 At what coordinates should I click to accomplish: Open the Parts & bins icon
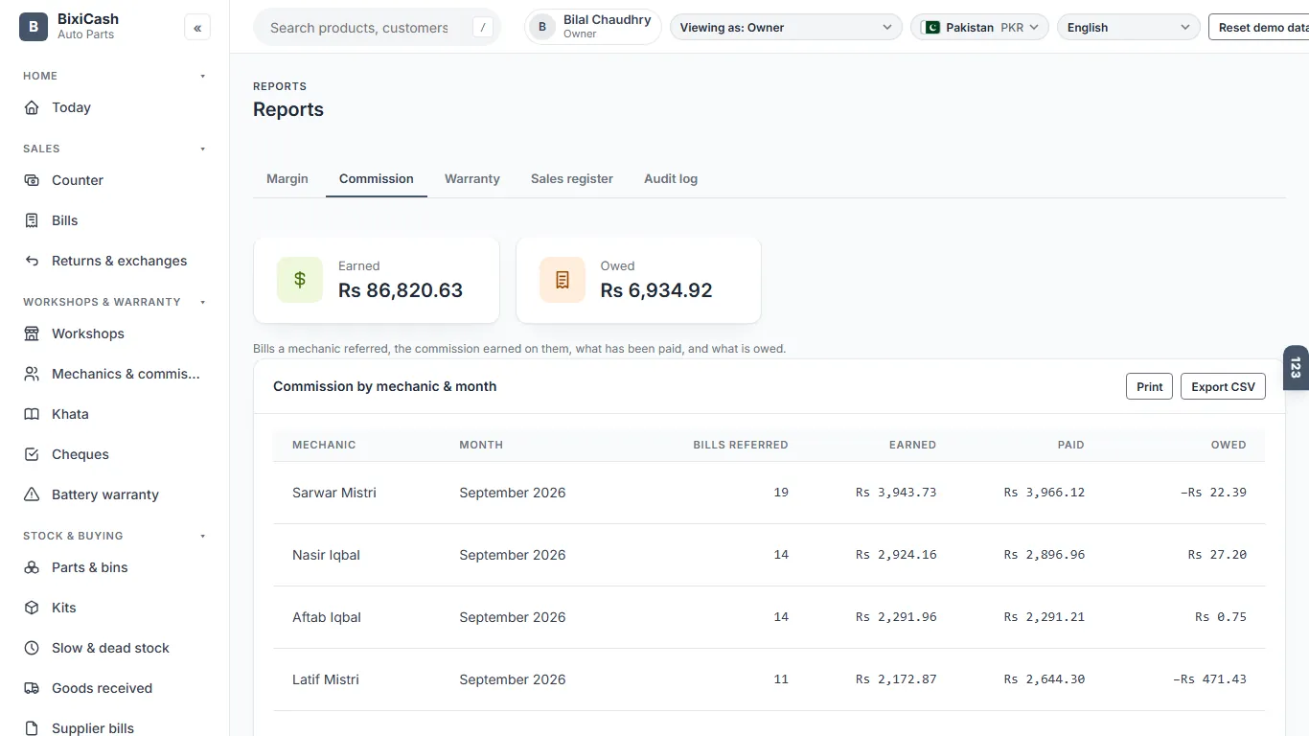(32, 567)
